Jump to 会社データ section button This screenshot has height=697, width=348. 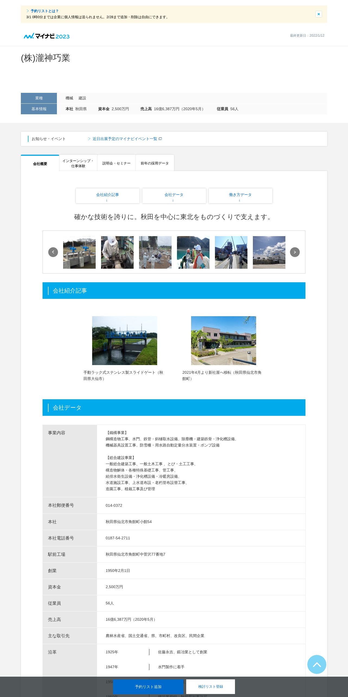point(174,196)
